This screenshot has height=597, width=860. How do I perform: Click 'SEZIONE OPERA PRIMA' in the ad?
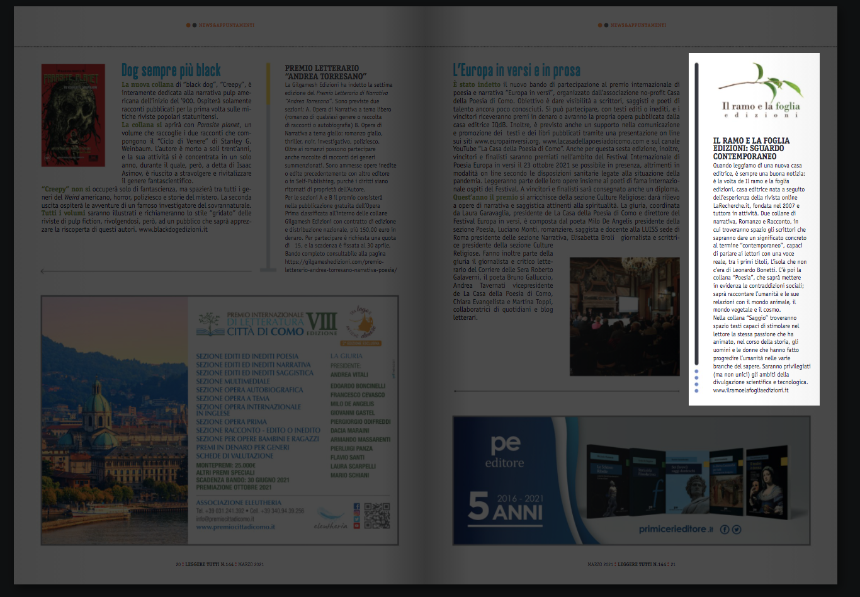coord(231,422)
